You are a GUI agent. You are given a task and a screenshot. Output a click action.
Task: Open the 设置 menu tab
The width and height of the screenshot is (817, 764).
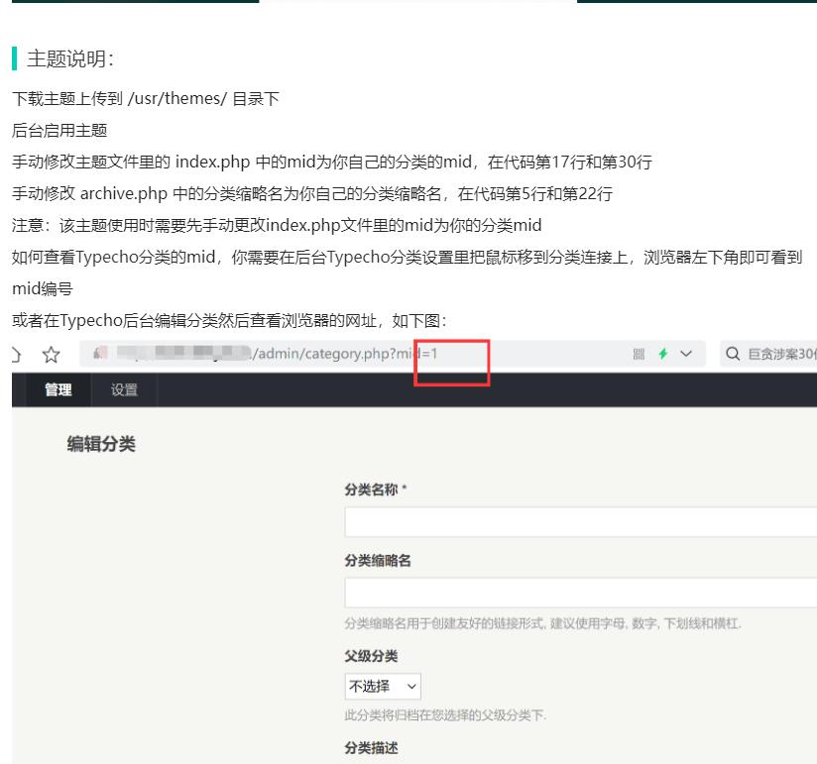coord(124,389)
